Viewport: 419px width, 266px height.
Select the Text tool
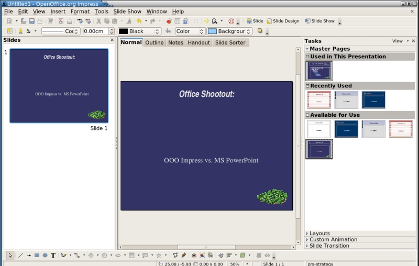click(x=53, y=256)
